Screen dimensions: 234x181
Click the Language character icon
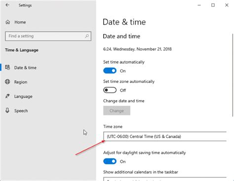[x=7, y=96]
